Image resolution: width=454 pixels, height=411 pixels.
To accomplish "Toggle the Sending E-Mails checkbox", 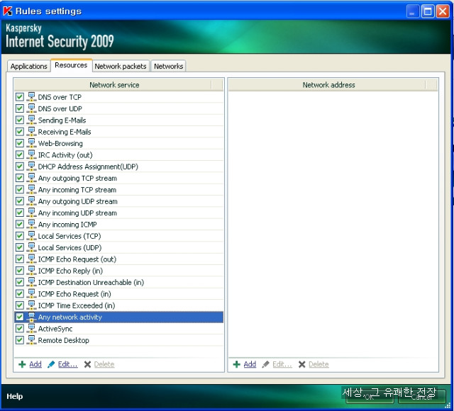I will tap(19, 120).
